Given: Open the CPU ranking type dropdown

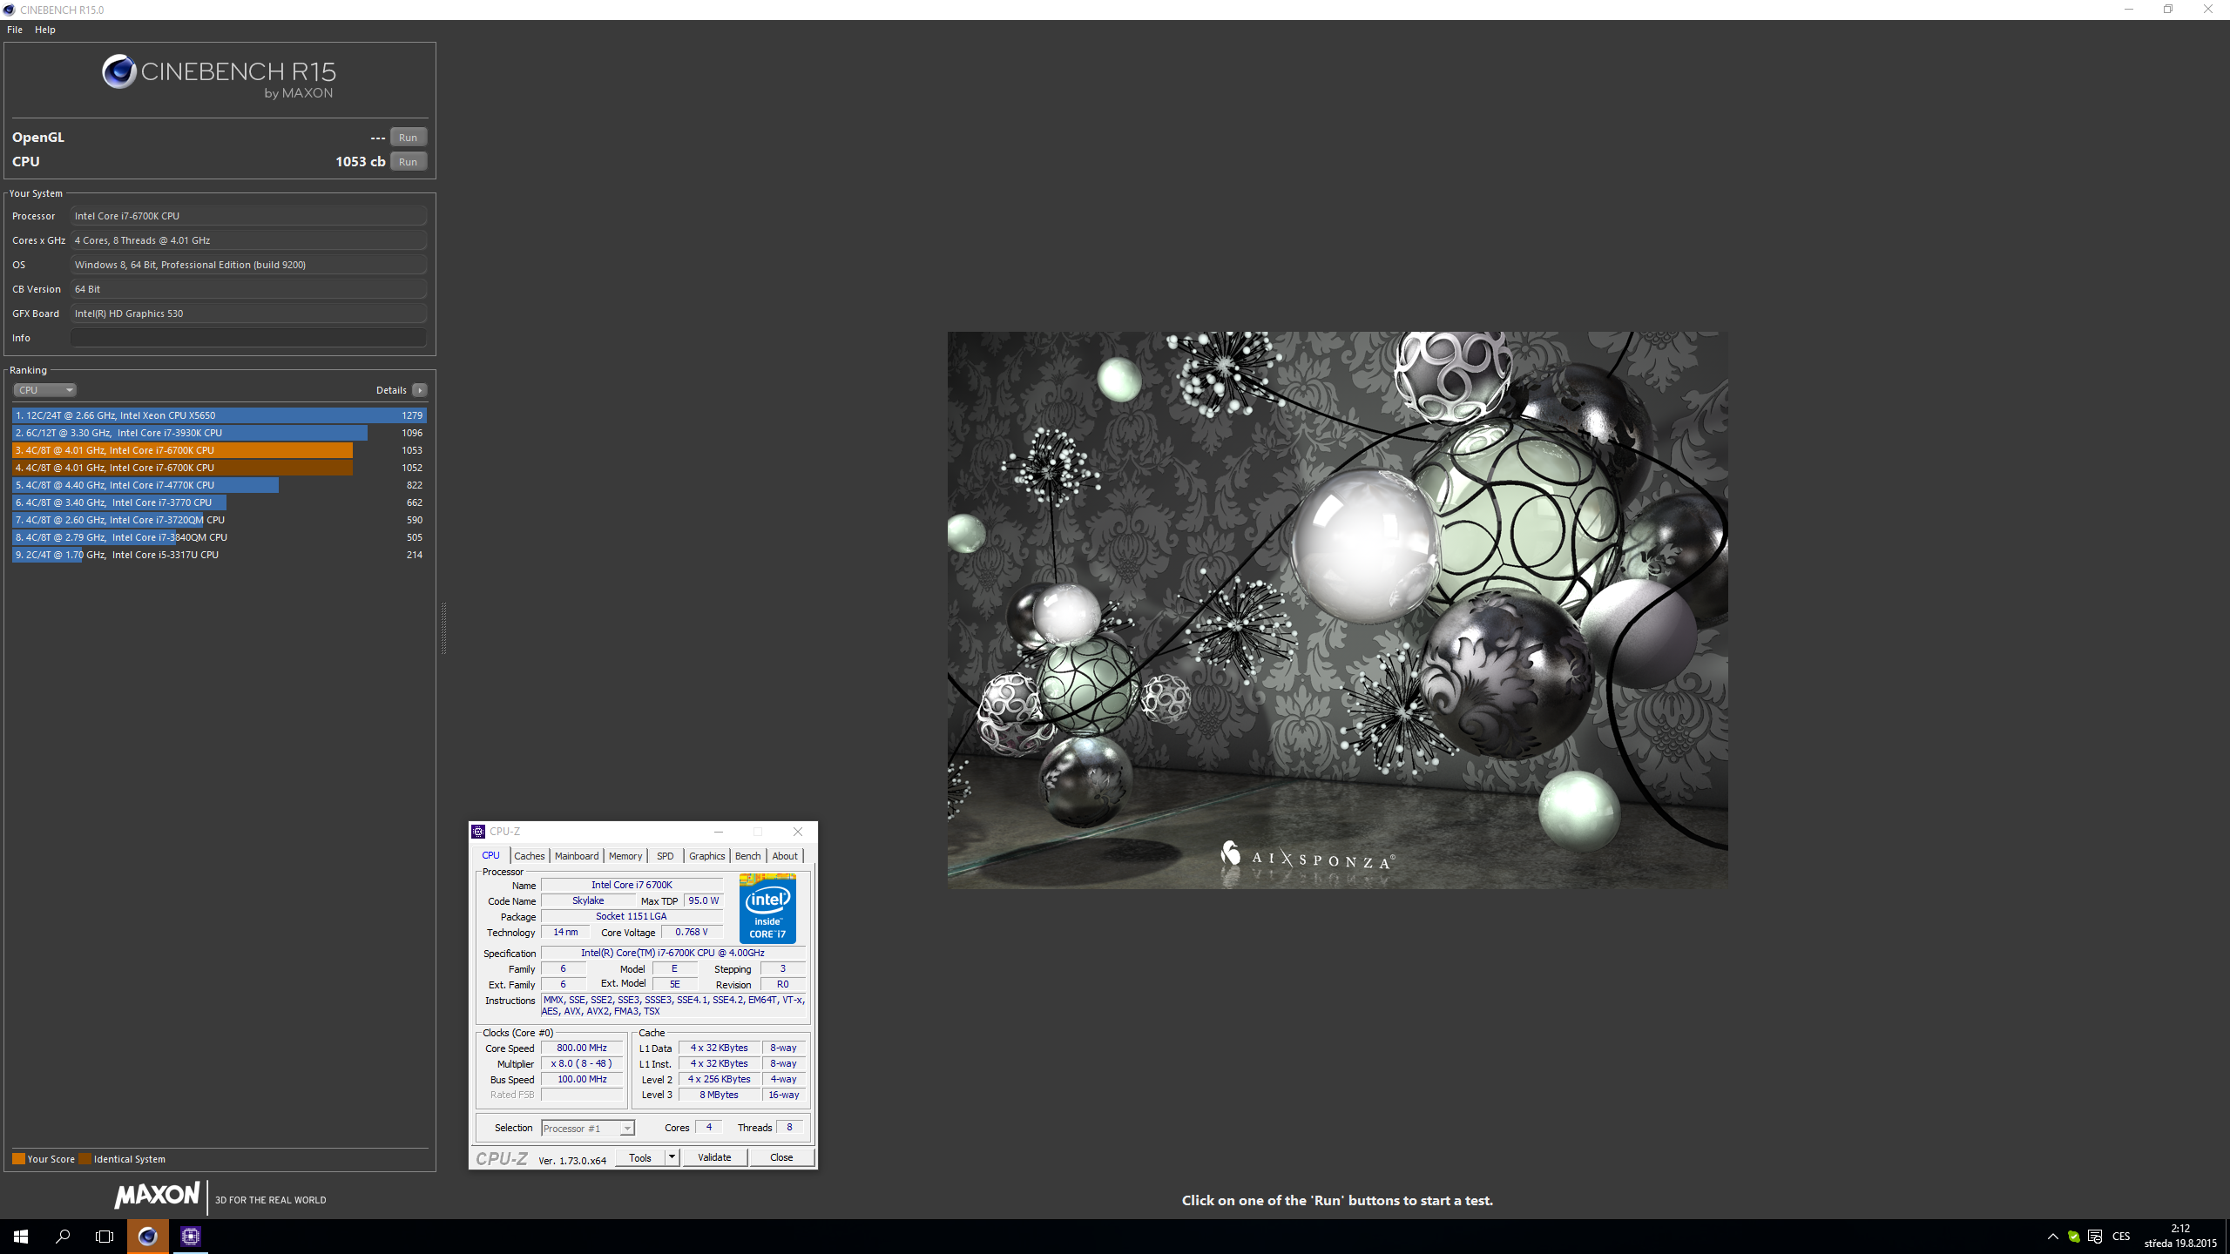Looking at the screenshot, I should (44, 390).
